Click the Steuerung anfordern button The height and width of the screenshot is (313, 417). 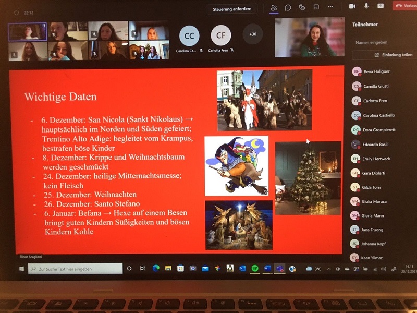pos(232,9)
